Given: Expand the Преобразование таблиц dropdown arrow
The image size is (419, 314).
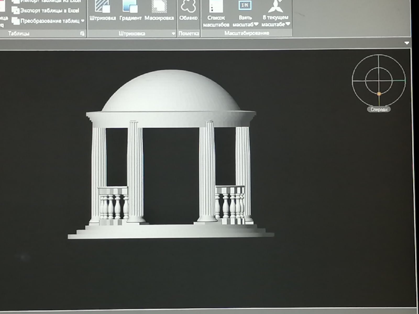Looking at the screenshot, I should click(x=83, y=21).
